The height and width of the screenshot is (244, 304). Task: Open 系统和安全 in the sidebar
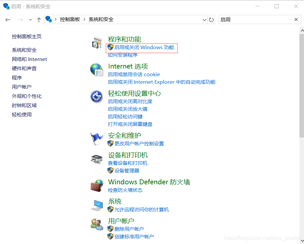coord(24,50)
